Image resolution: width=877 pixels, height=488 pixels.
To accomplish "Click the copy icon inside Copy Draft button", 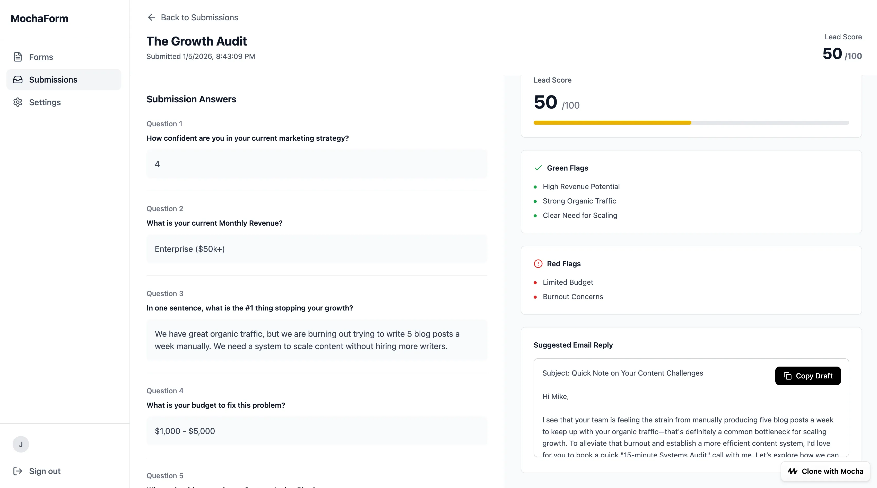I will click(x=788, y=376).
